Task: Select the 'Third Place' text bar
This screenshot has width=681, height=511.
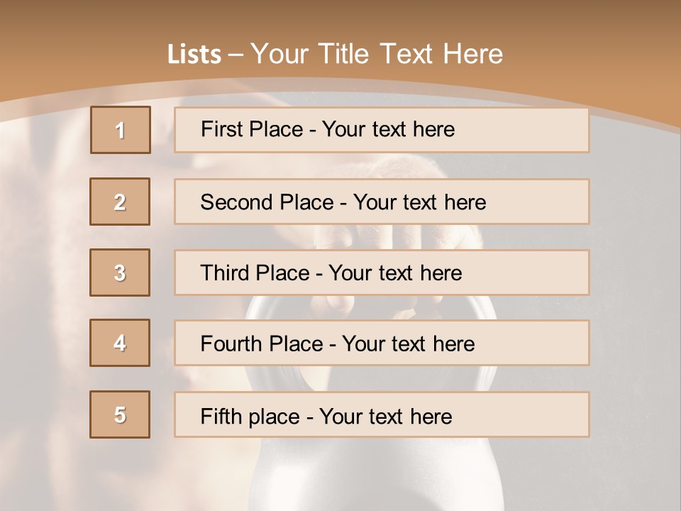Action: click(x=382, y=273)
